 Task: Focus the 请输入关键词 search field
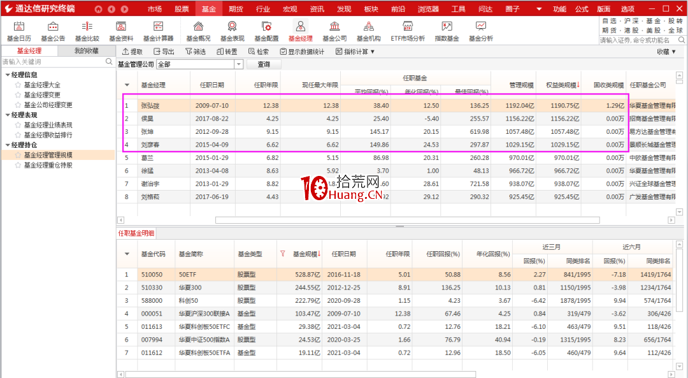[x=53, y=62]
